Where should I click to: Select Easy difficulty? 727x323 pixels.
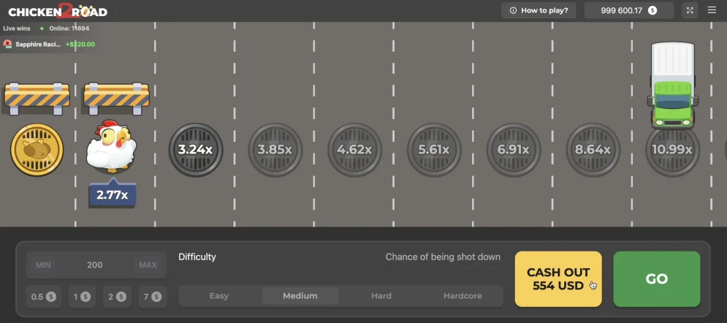(x=219, y=296)
